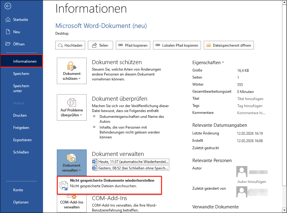Click the cloud icon on Hochladen button

(x=60, y=45)
